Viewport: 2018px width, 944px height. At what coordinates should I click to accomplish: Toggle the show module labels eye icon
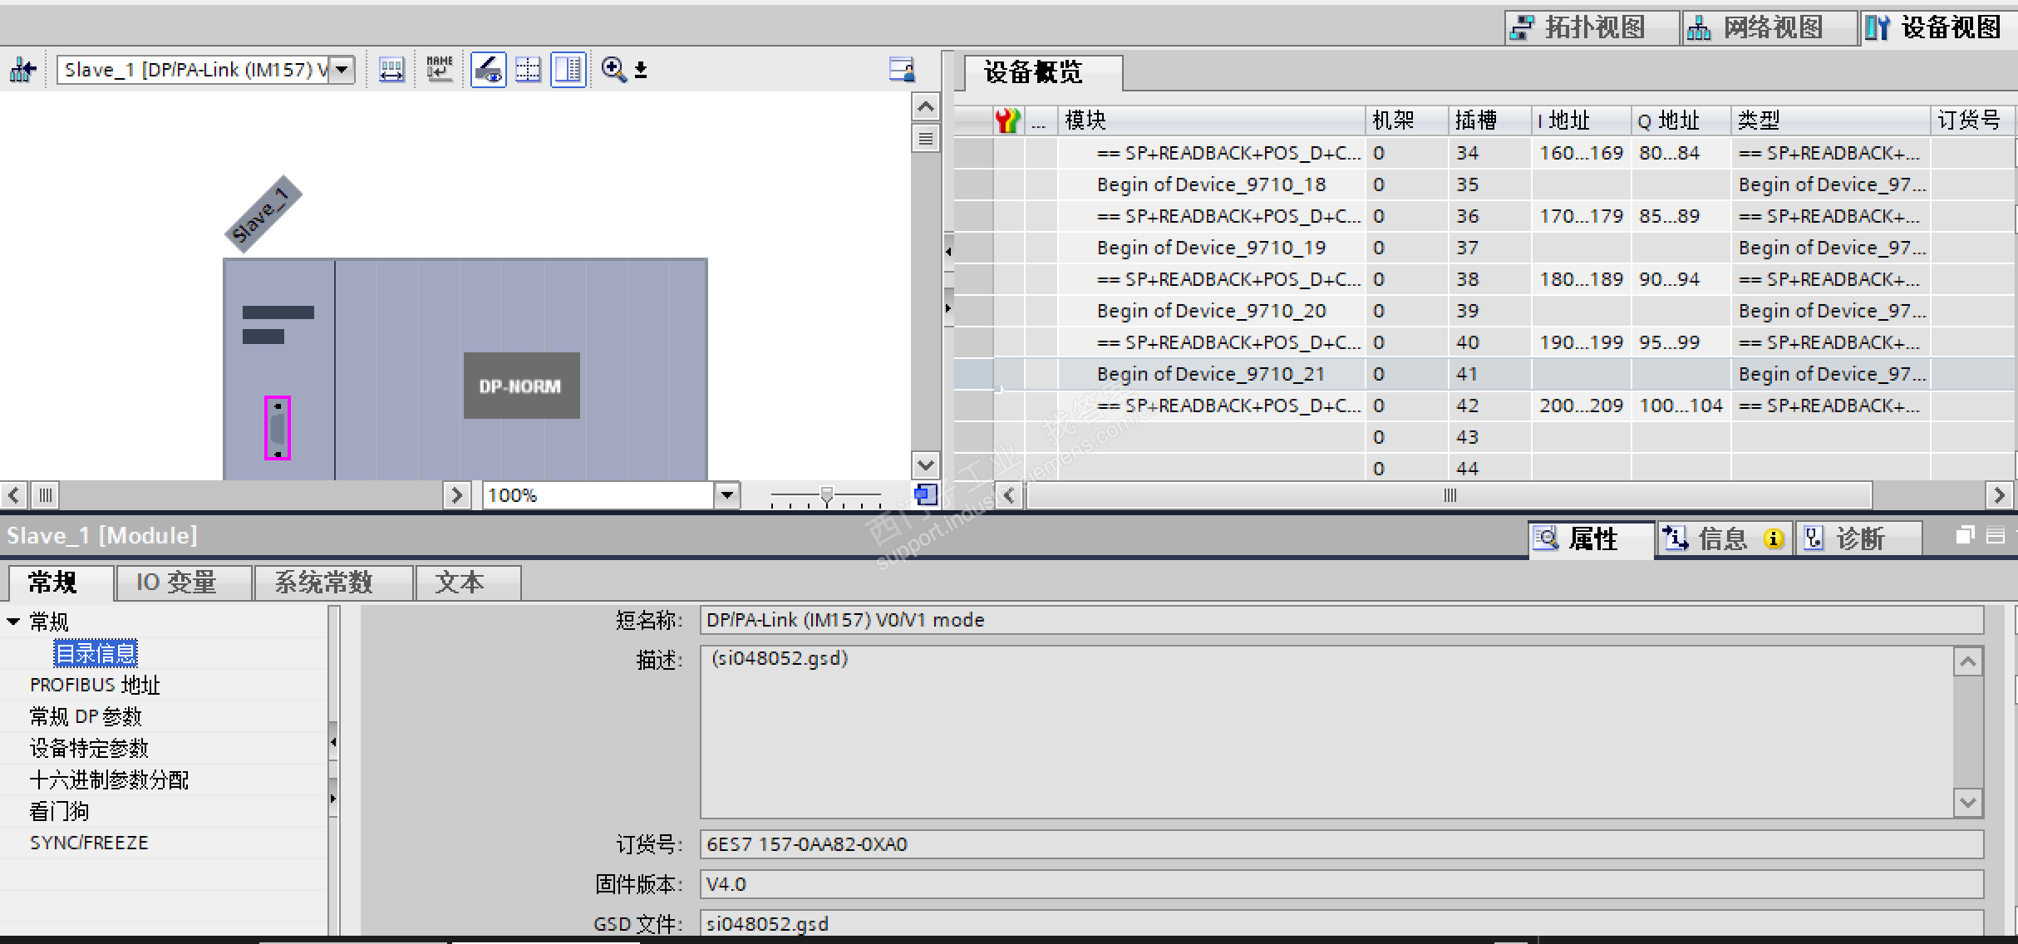489,70
